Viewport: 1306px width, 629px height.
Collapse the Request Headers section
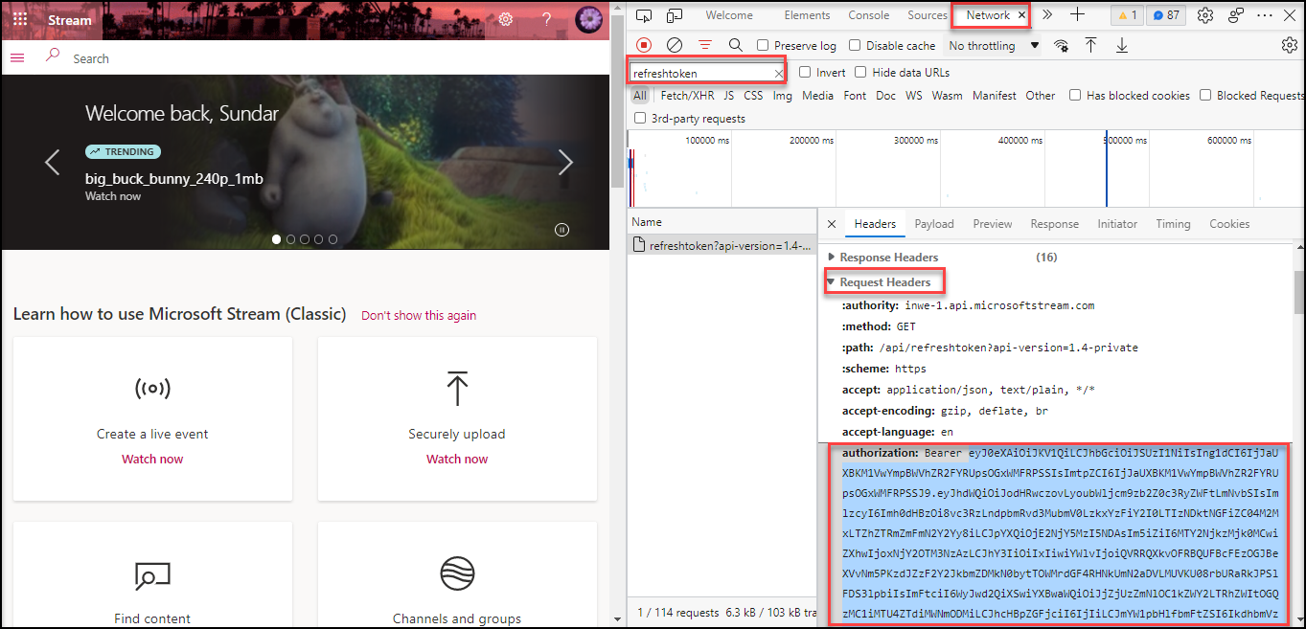tap(884, 282)
